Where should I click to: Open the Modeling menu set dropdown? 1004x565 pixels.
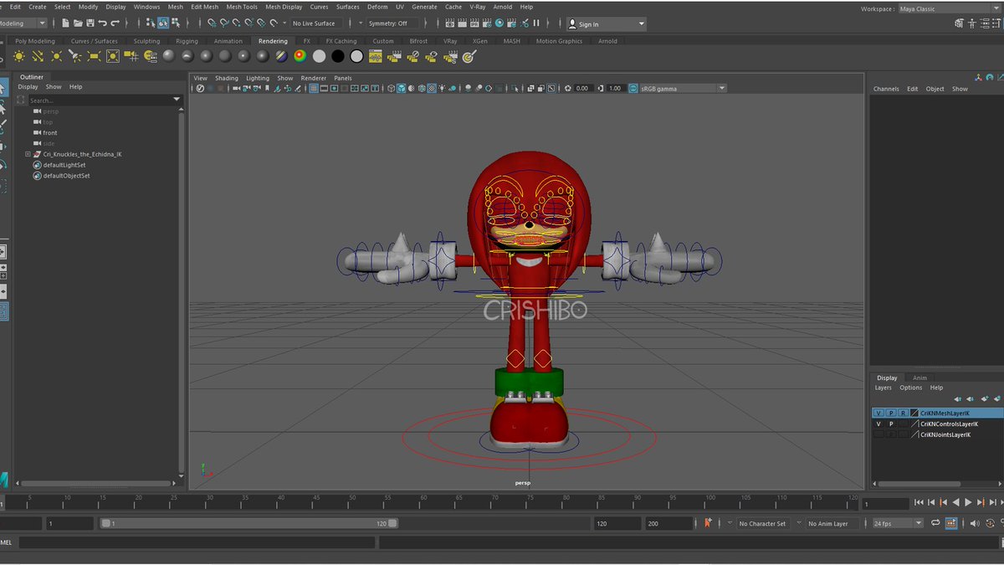tap(23, 23)
